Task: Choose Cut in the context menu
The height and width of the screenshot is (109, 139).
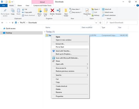Action: [x=70, y=79]
